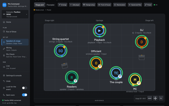Click the Dark room moon icon
Screen dimensions: 169x106
pyautogui.click(x=4, y=95)
